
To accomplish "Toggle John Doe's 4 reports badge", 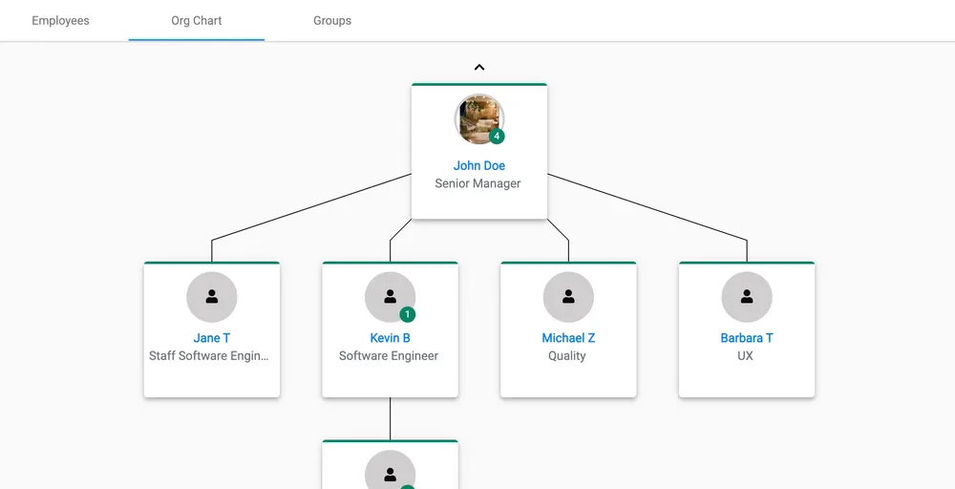I will click(497, 137).
